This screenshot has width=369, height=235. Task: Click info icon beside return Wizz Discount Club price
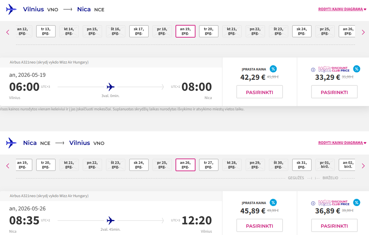pyautogui.click(x=313, y=203)
